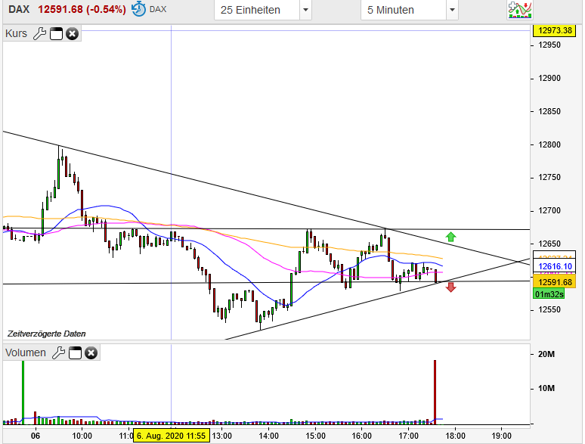Image resolution: width=585 pixels, height=444 pixels.
Task: Open the chart indicators icon at top right
Action: 520,9
